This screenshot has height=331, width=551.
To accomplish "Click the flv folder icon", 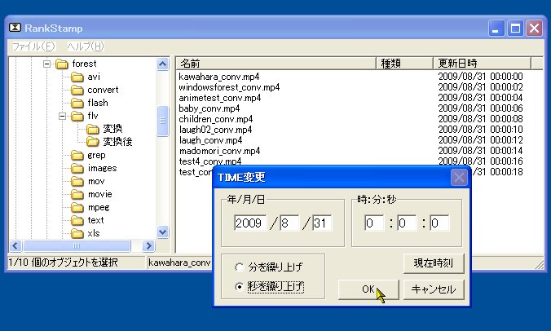I will (x=77, y=116).
